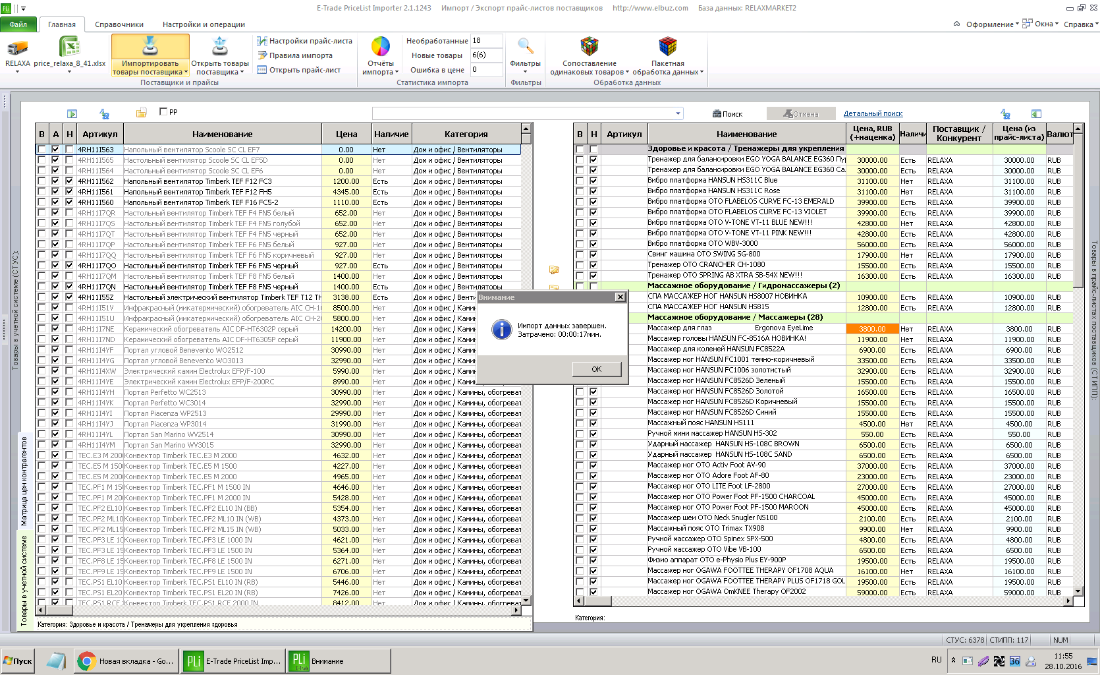
Task: Open the Файл menu
Action: click(18, 24)
